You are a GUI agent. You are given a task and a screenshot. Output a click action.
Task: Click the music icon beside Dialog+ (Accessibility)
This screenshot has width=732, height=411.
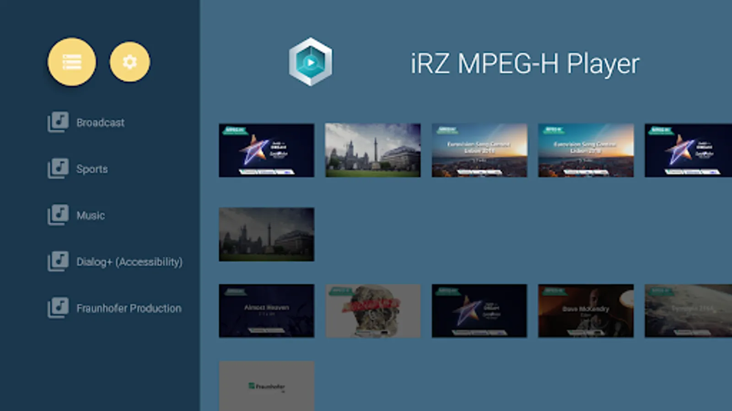pyautogui.click(x=58, y=262)
